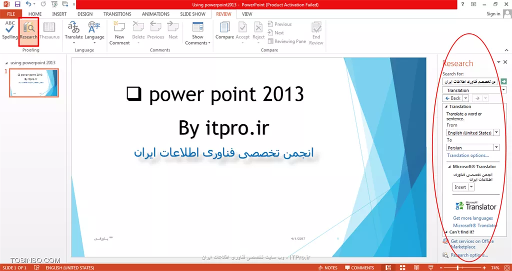The image size is (512, 271).
Task: Undo last action in quick access toolbar
Action: [28, 4]
